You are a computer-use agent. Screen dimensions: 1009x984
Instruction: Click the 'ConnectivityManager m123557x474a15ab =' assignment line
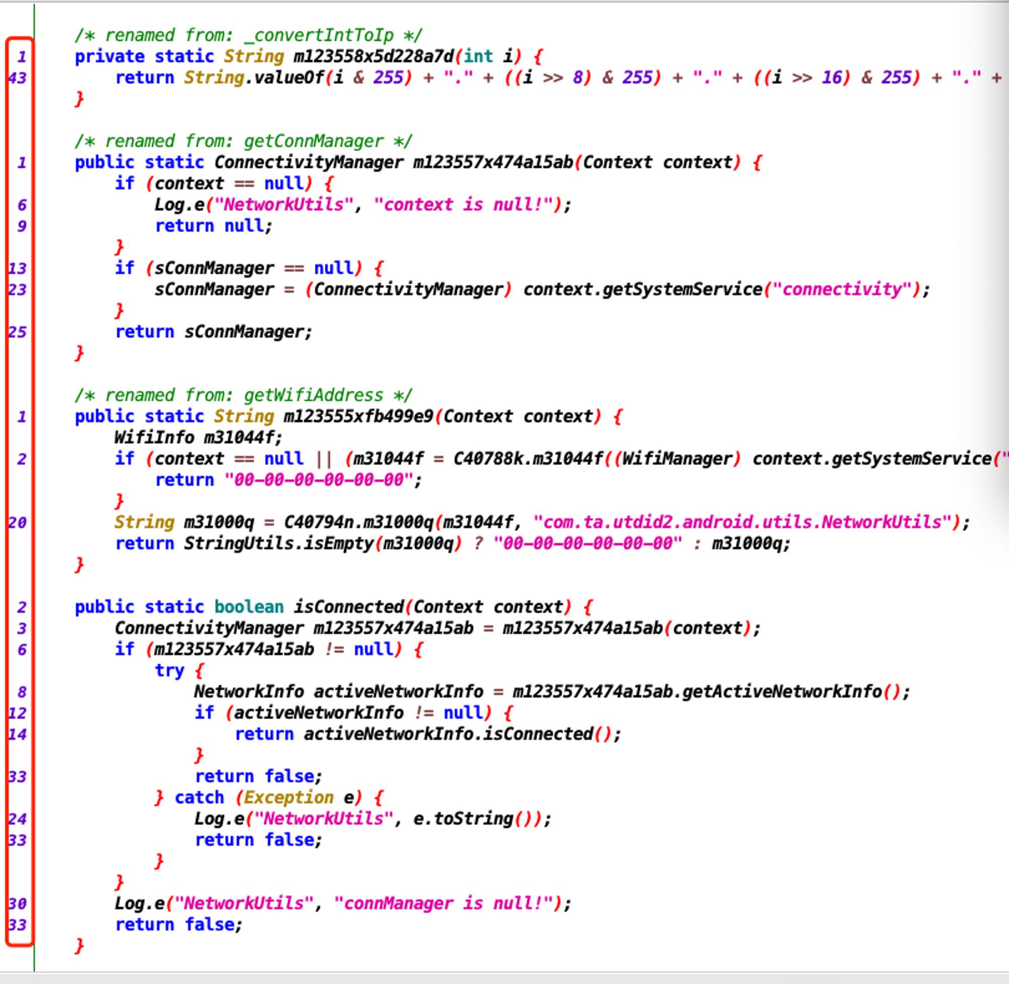click(x=438, y=628)
